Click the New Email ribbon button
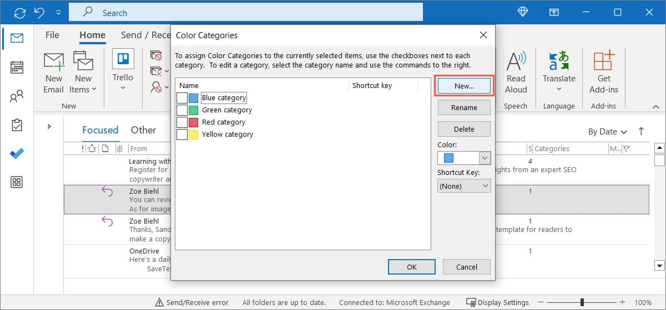Image resolution: width=666 pixels, height=310 pixels. [54, 73]
